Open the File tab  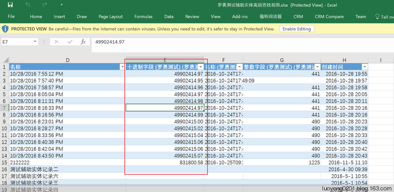[x=11, y=17]
